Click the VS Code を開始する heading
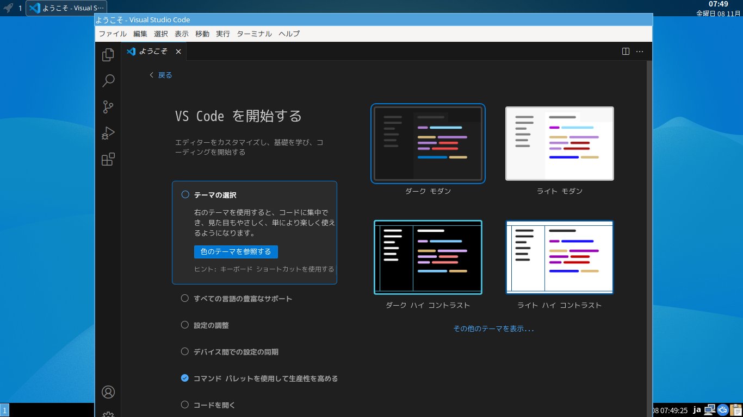This screenshot has height=417, width=743. click(x=238, y=116)
